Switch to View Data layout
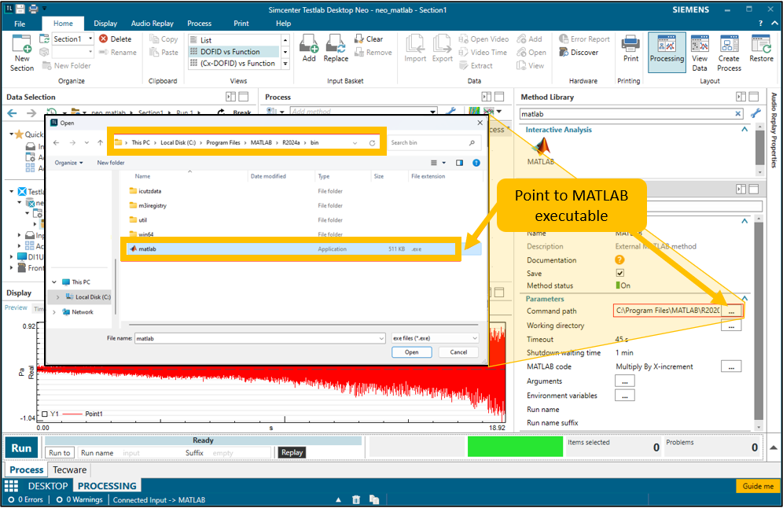This screenshot has height=508, width=783. (700, 53)
